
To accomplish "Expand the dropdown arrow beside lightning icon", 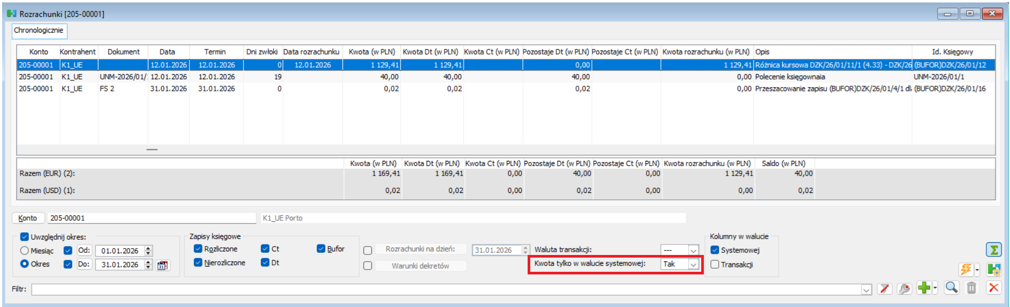I will [x=977, y=270].
